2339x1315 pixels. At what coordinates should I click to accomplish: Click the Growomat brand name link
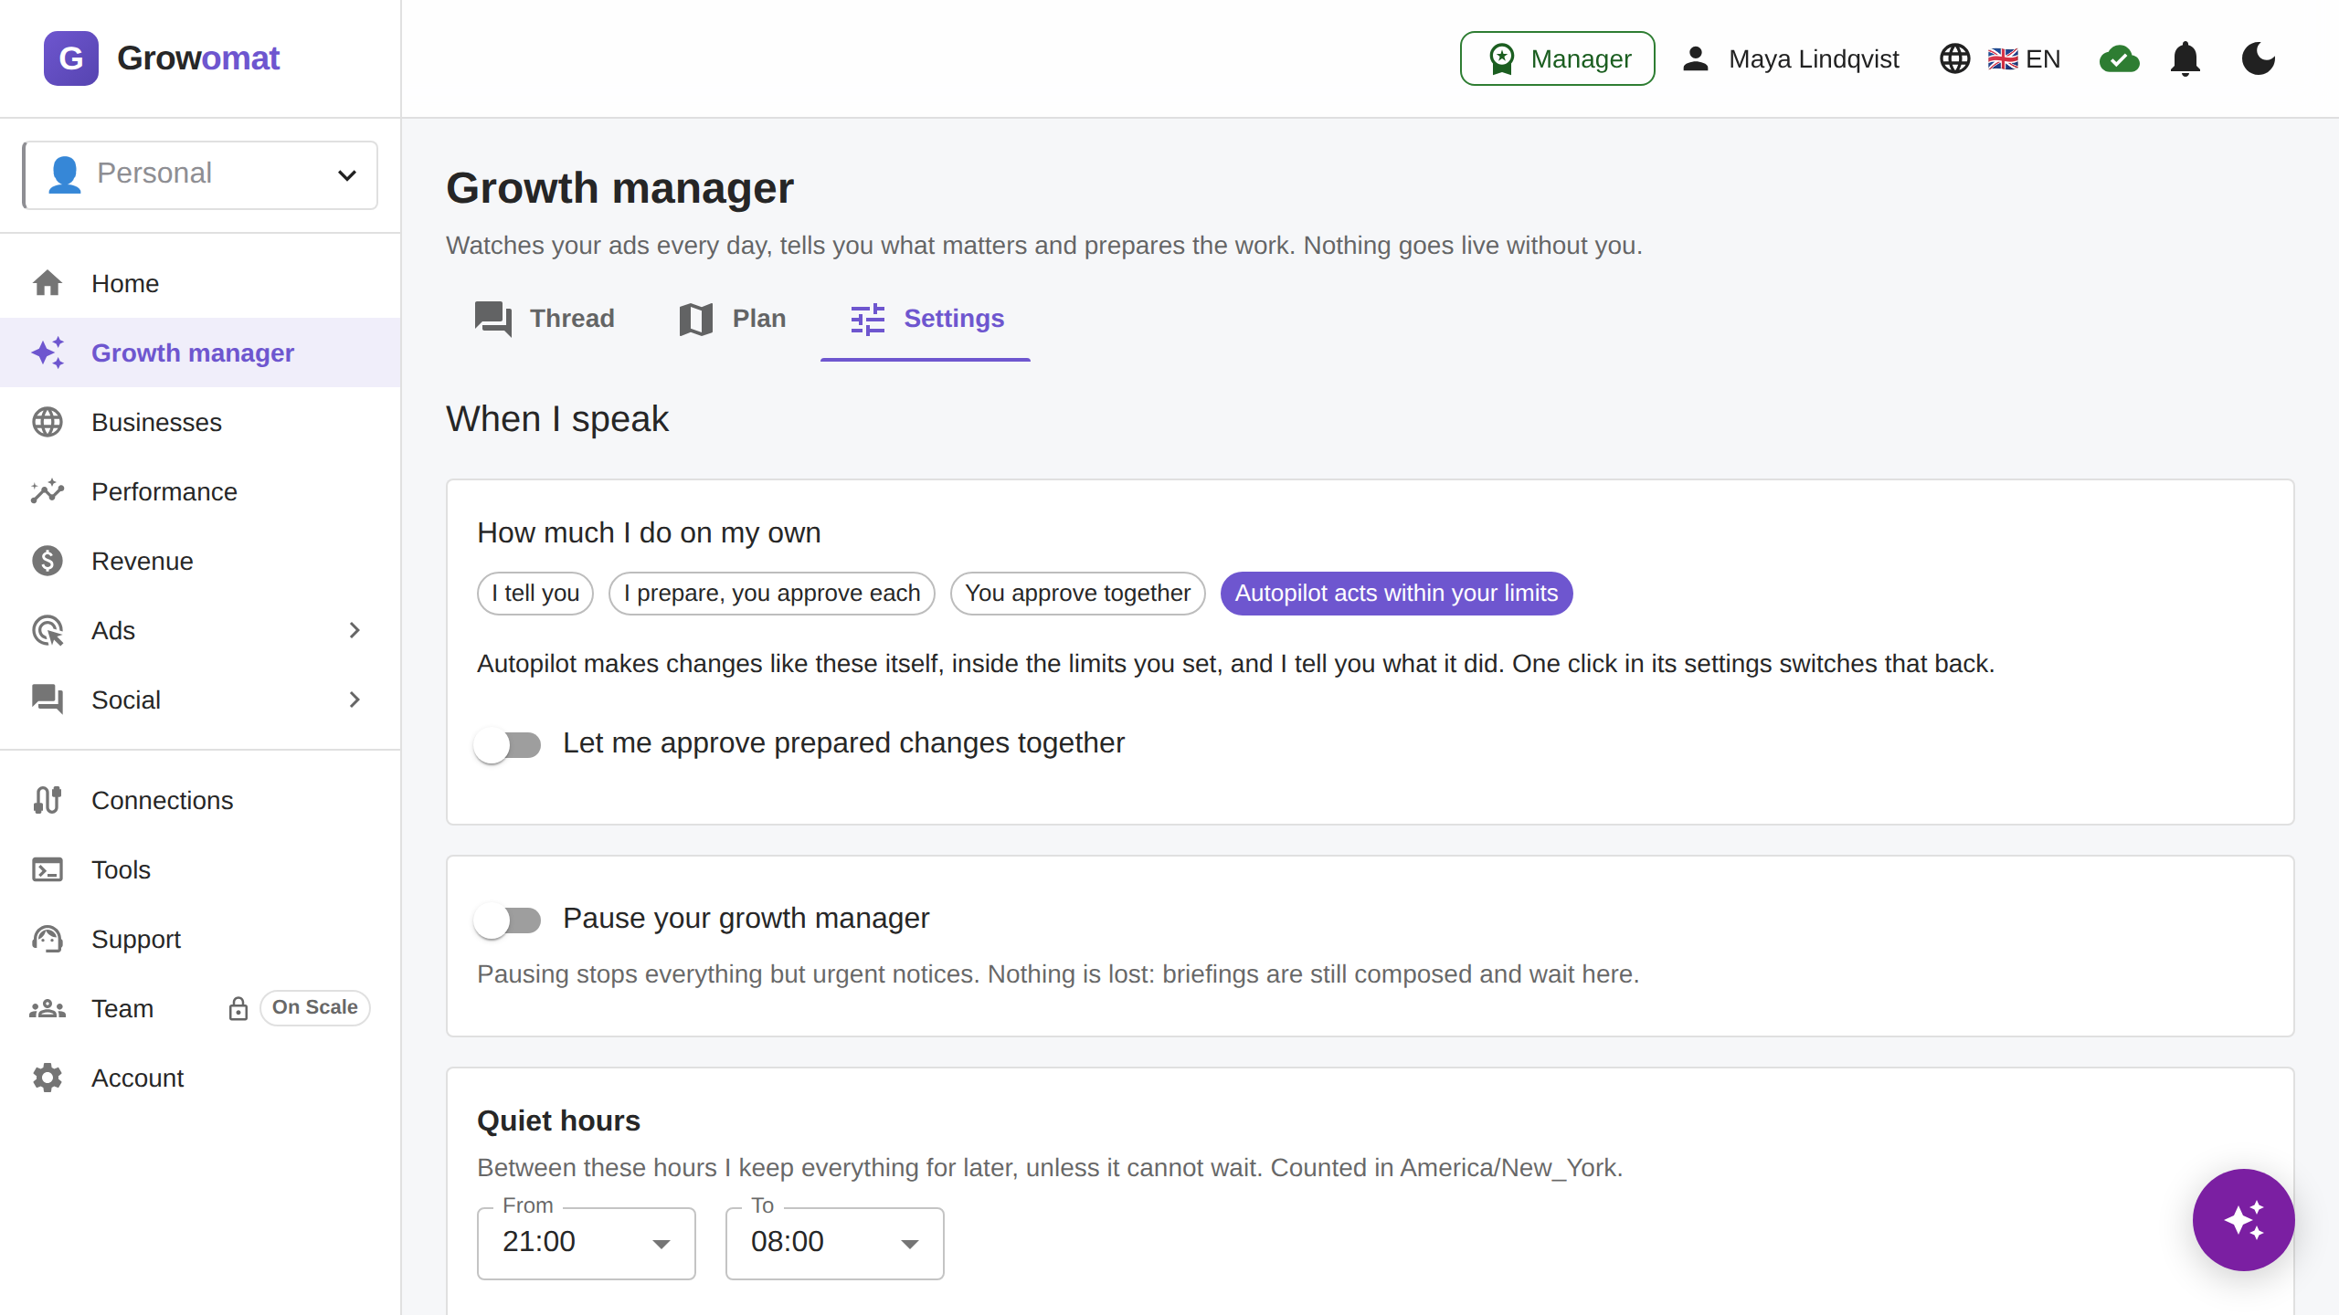click(198, 58)
